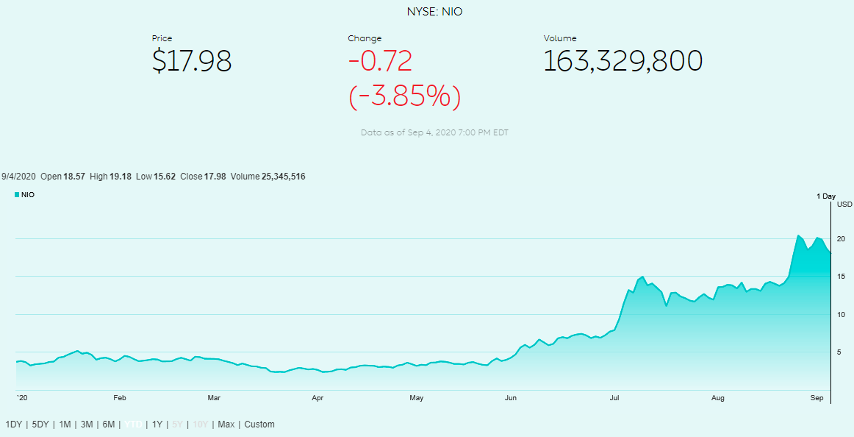This screenshot has width=854, height=437.
Task: Switch chart to 6M range
Action: pos(108,424)
